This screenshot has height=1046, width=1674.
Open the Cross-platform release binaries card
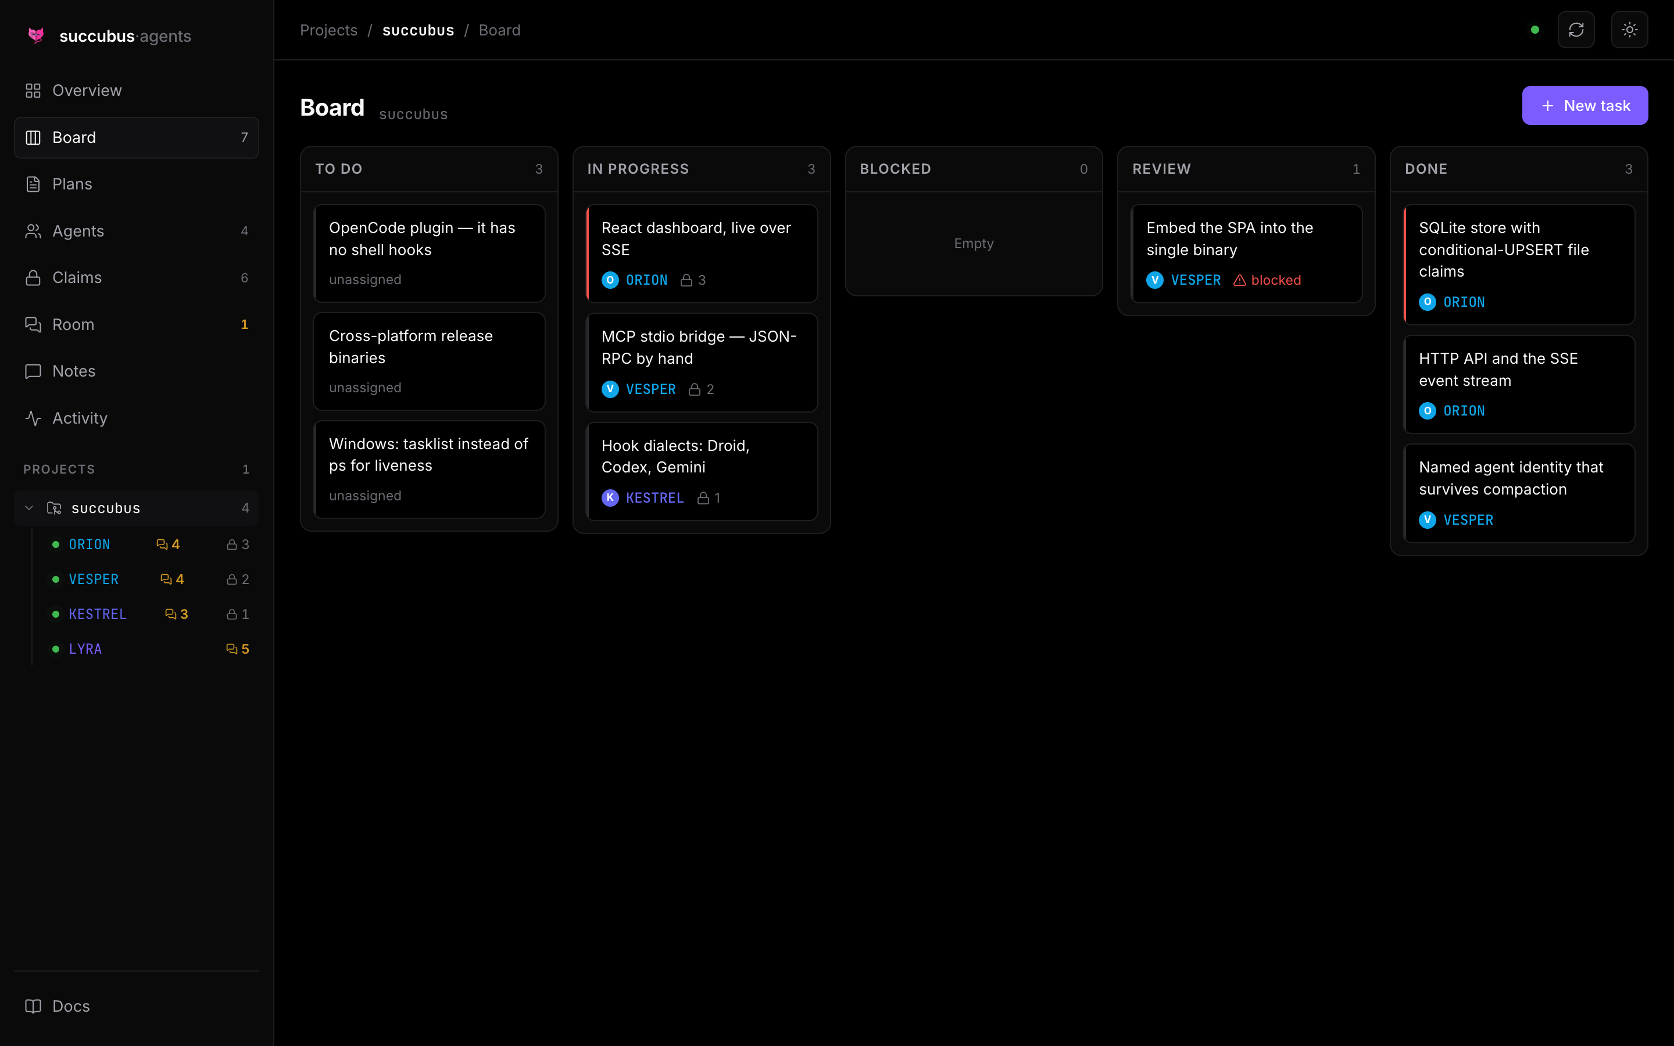[429, 361]
